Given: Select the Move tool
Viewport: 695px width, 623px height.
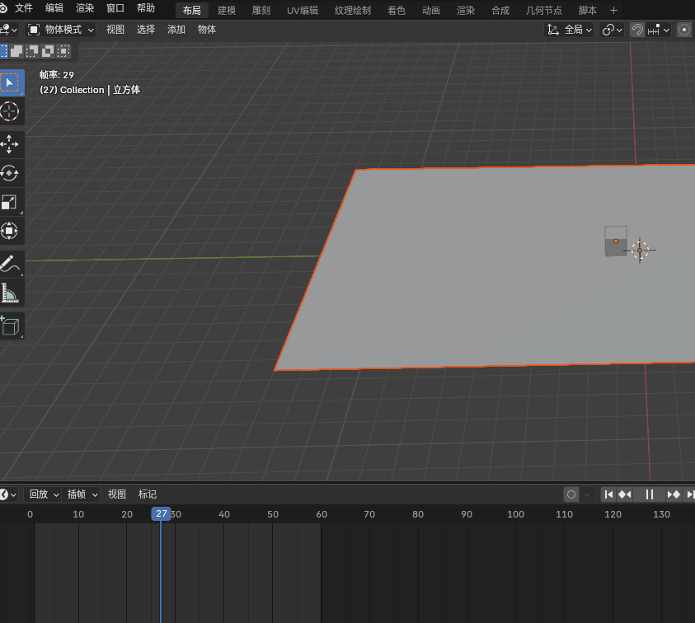Looking at the screenshot, I should (x=10, y=144).
